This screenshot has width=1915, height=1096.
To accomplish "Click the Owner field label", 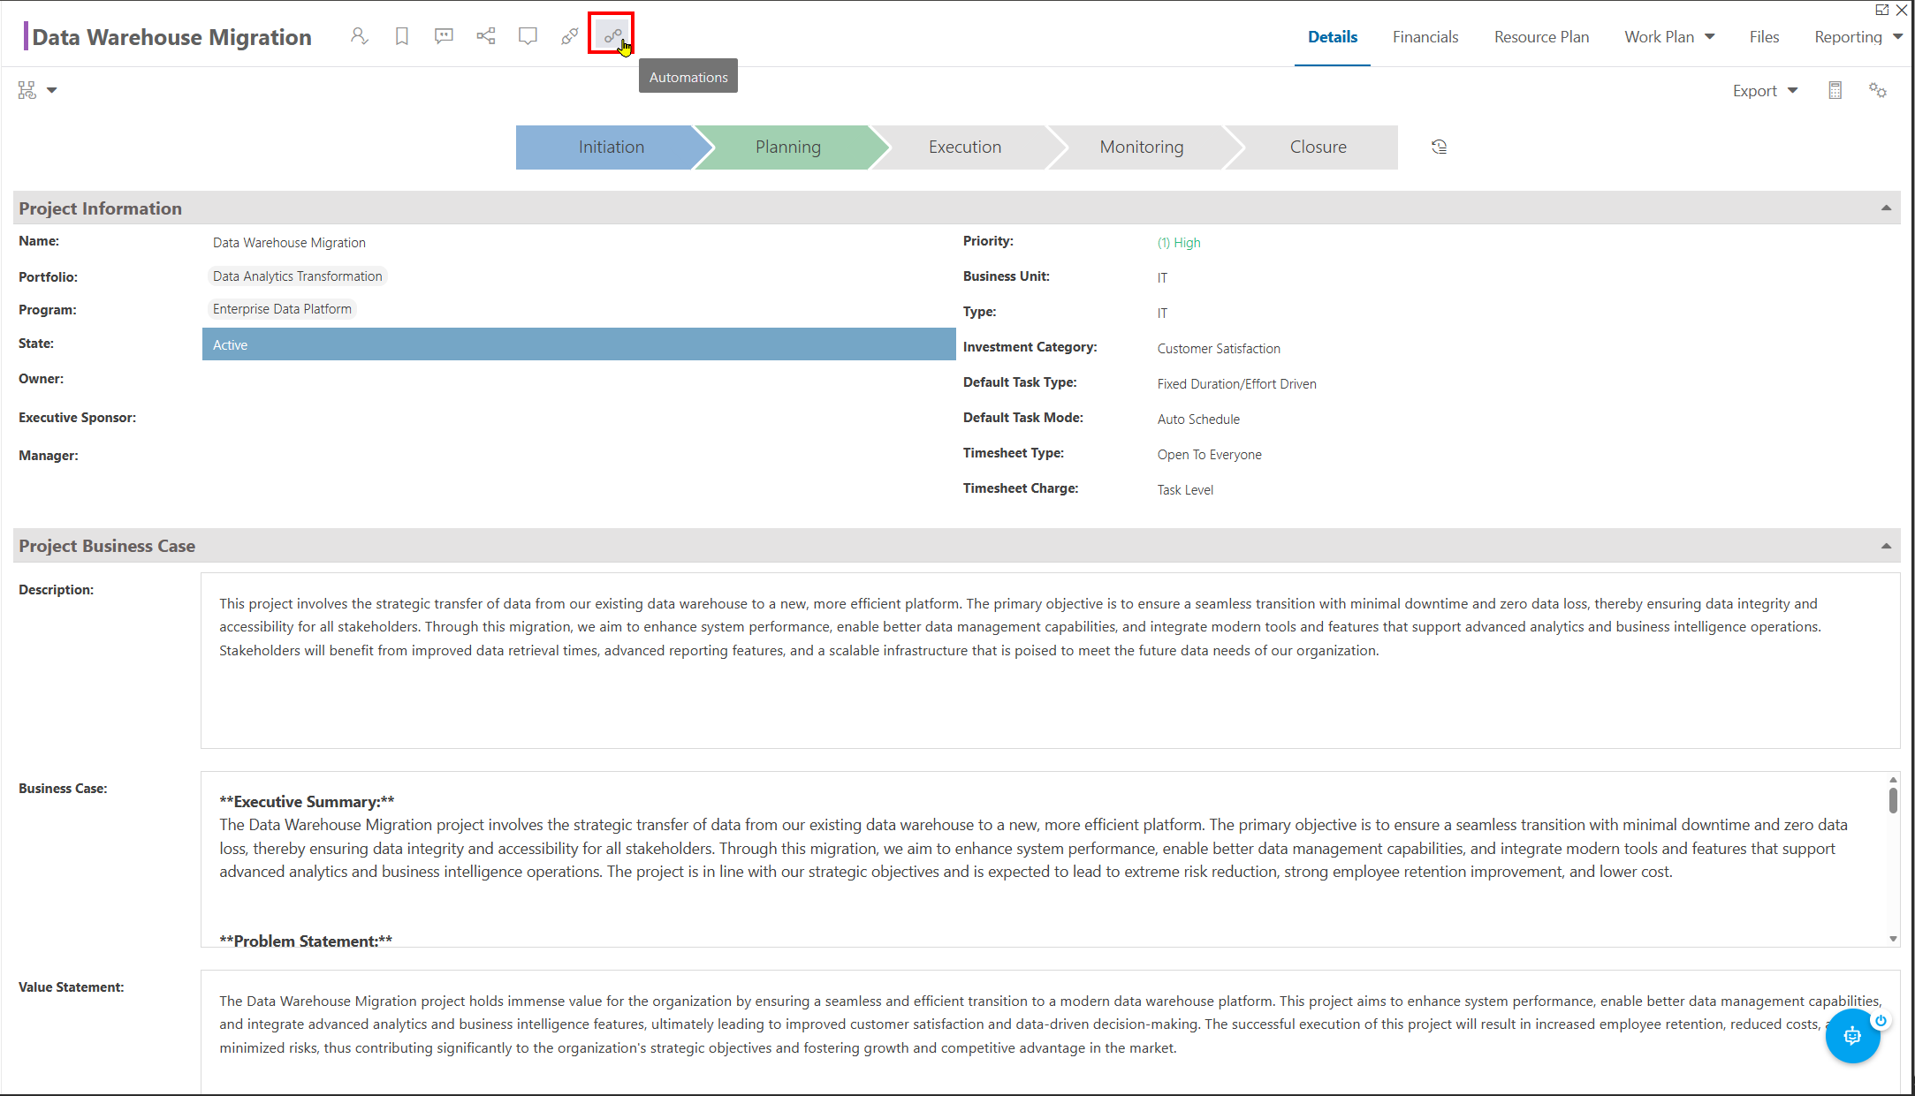I will 41,379.
